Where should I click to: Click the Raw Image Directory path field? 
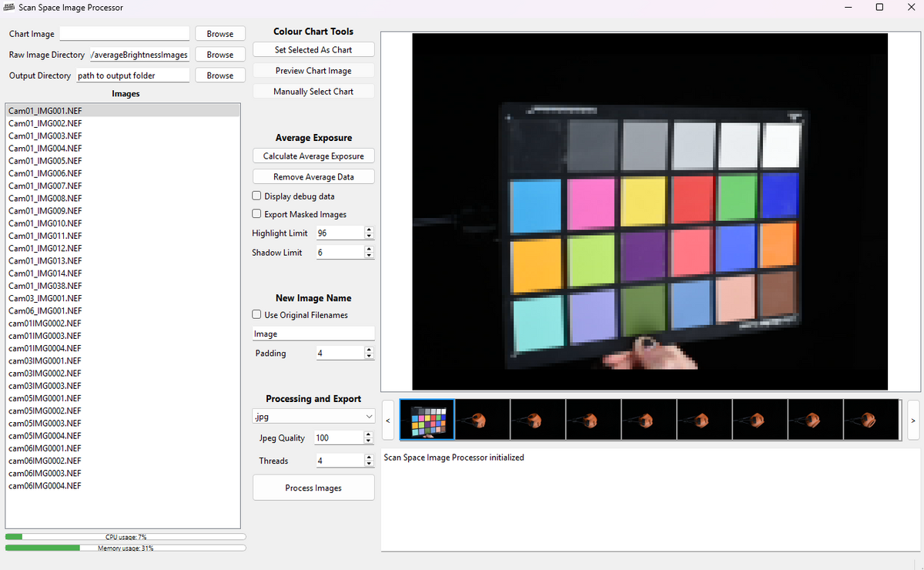coord(139,55)
